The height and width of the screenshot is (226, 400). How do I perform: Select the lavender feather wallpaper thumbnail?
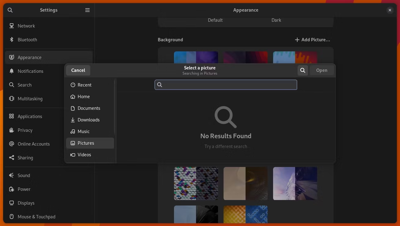click(295, 183)
